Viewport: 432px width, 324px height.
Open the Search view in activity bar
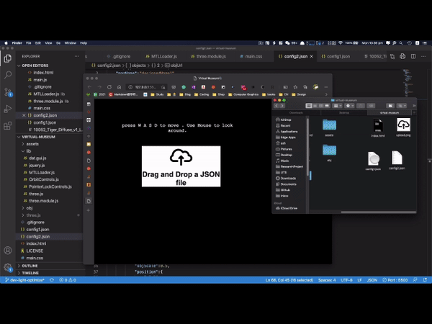[8, 74]
